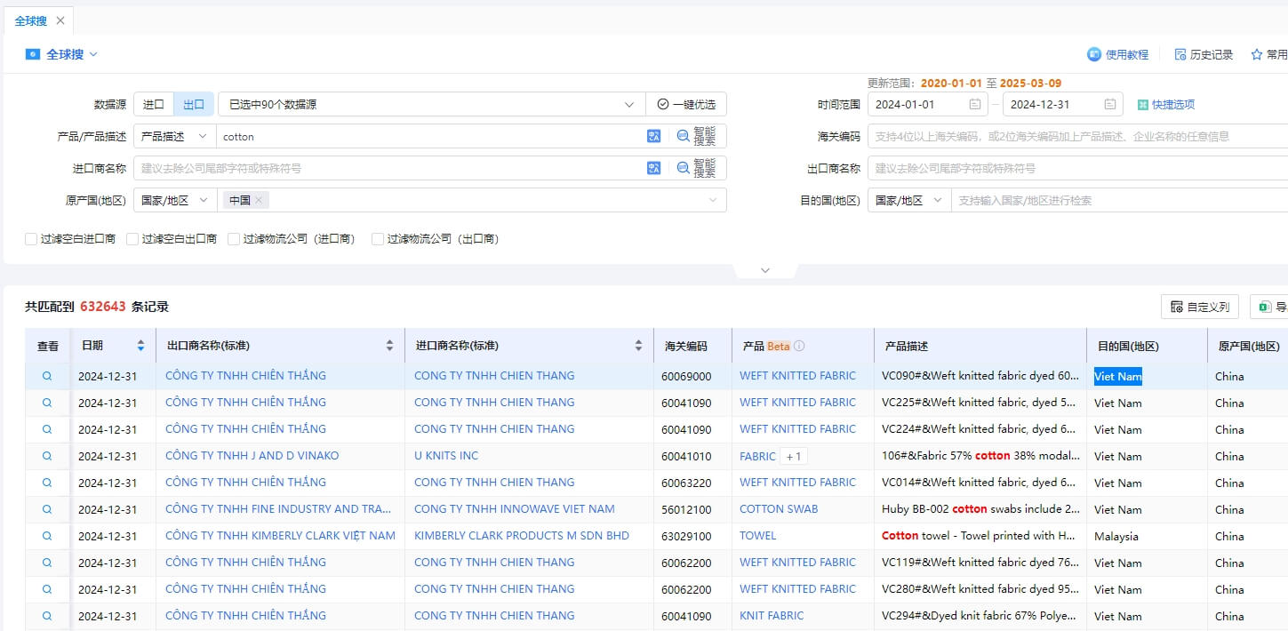Click the 常用 star icon

(x=1257, y=54)
